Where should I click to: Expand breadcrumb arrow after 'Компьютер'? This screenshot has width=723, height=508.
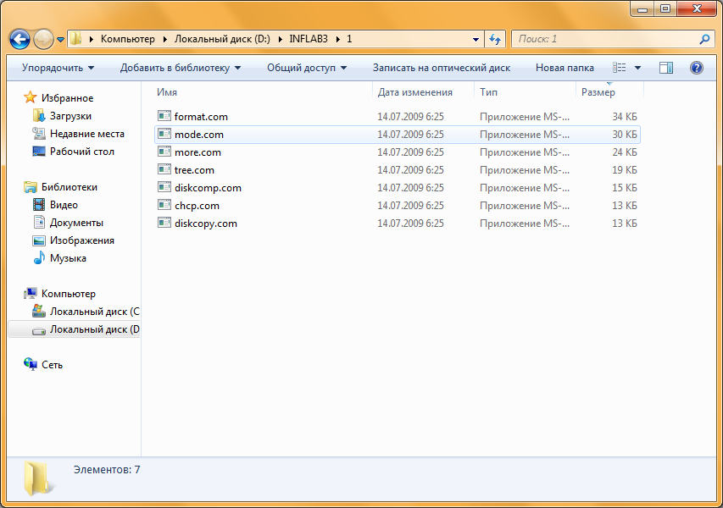point(164,39)
